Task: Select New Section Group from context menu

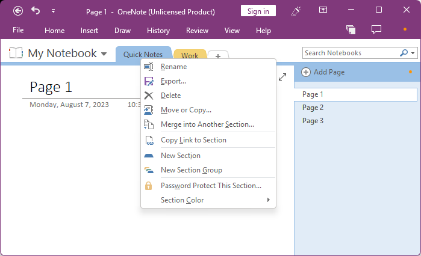Action: click(x=208, y=170)
